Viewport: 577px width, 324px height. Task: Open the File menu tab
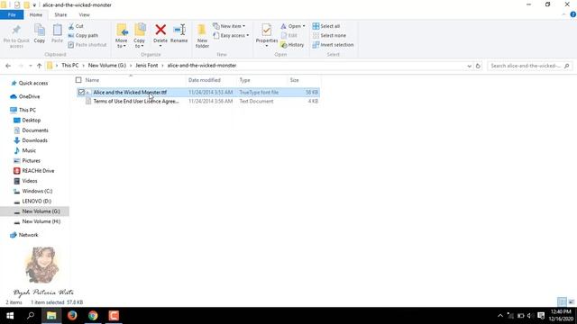[12, 14]
